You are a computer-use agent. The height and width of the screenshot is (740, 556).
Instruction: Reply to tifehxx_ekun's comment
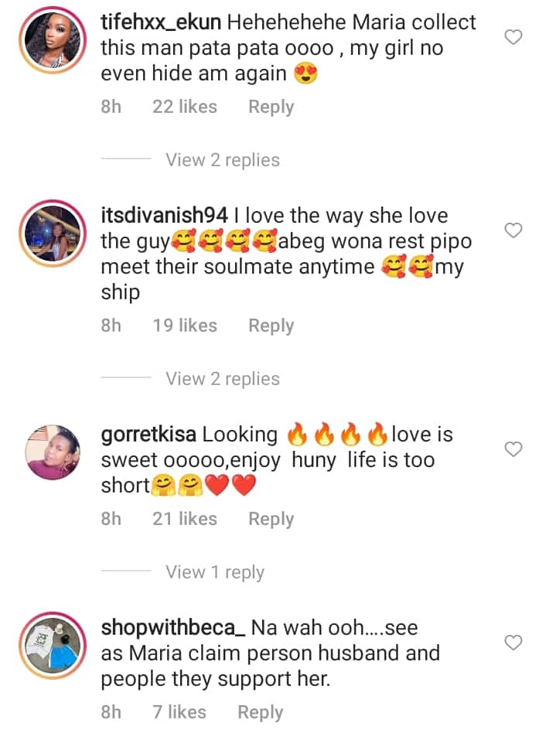(271, 107)
